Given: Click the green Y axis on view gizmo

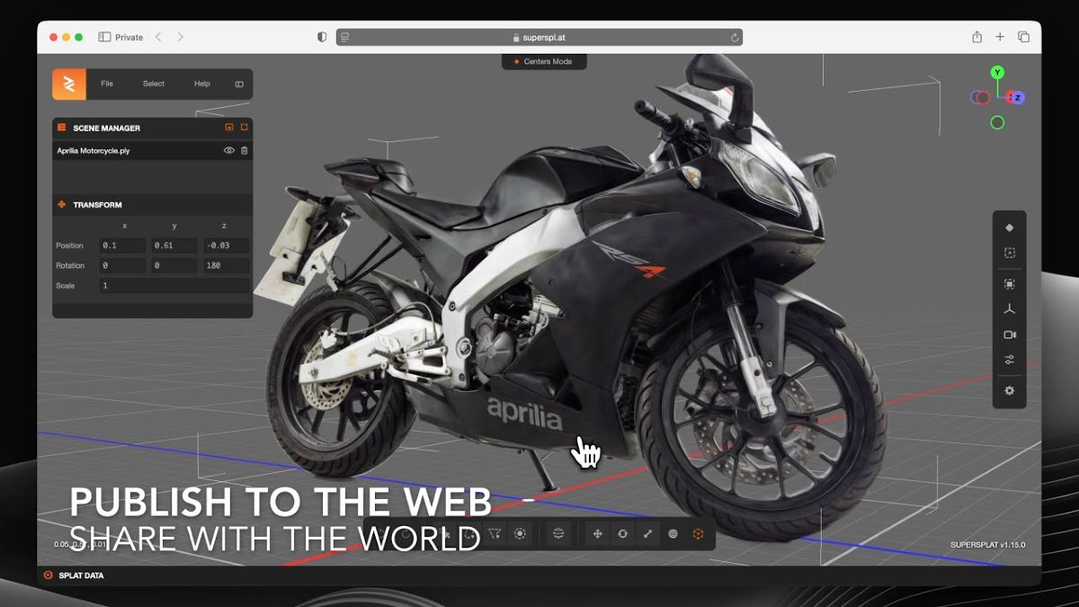Looking at the screenshot, I should pos(997,72).
